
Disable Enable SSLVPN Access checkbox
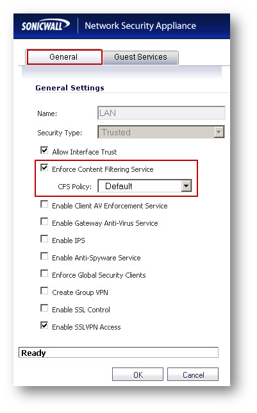(44, 326)
